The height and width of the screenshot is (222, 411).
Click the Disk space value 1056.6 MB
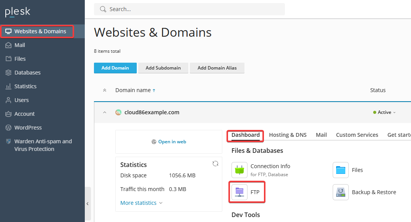point(182,175)
